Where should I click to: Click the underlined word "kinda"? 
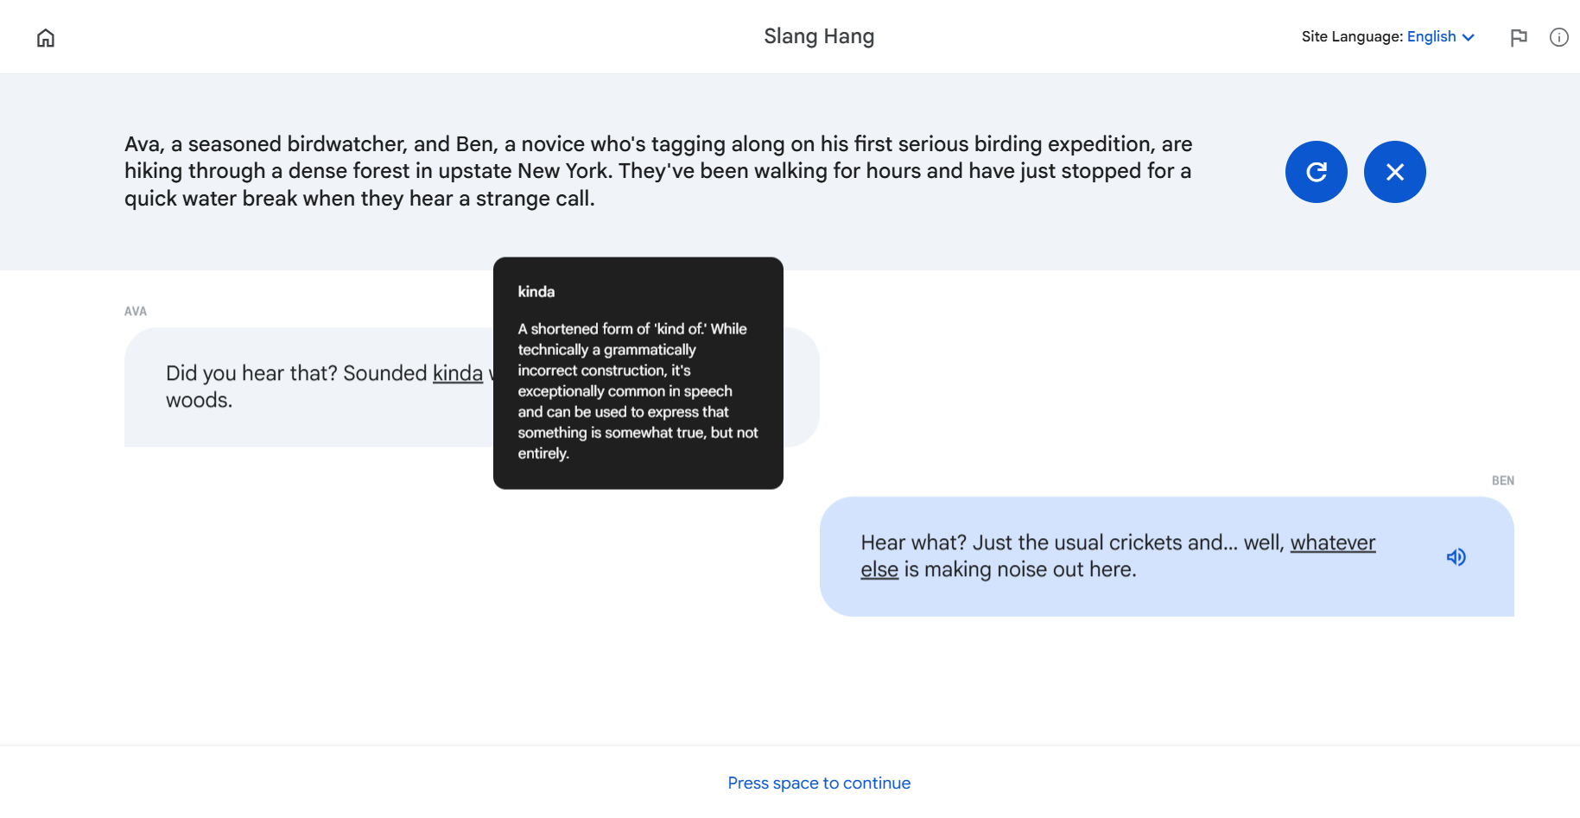[x=457, y=373]
